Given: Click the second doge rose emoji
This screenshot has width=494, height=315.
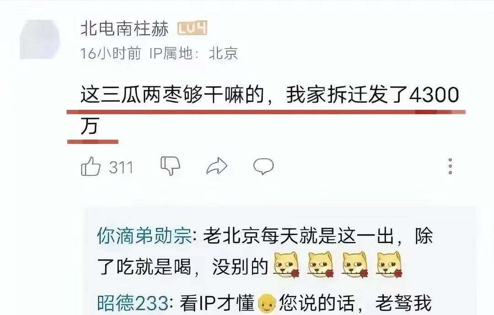Looking at the screenshot, I should 321,265.
